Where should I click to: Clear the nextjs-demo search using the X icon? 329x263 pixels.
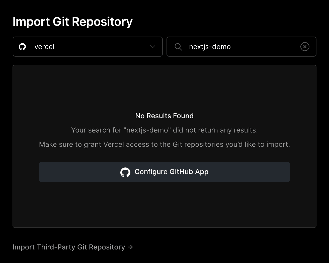tap(305, 47)
